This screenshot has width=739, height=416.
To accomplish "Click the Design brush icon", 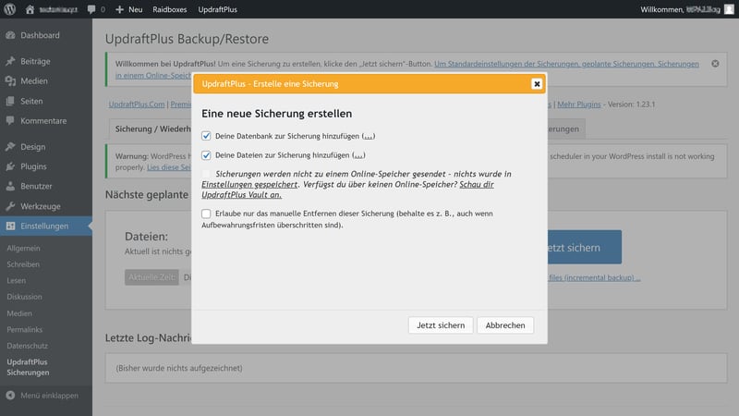I will 10,147.
